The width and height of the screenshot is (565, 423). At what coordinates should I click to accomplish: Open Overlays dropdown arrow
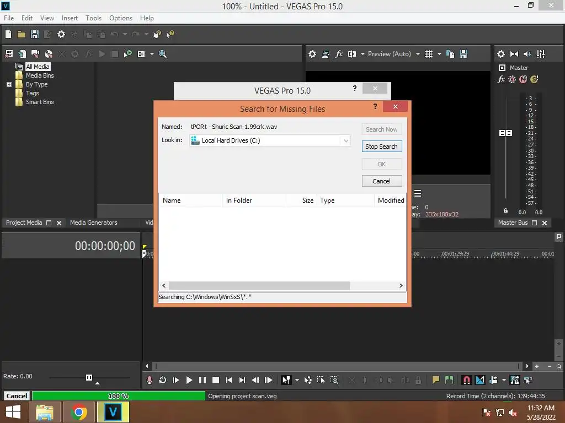[x=439, y=54]
